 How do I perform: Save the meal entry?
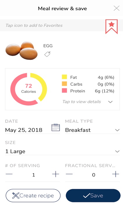93,196
